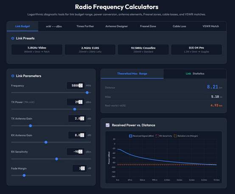
Task: Apply the 5.8GHz Video preset
Action: pyautogui.click(x=37, y=50)
